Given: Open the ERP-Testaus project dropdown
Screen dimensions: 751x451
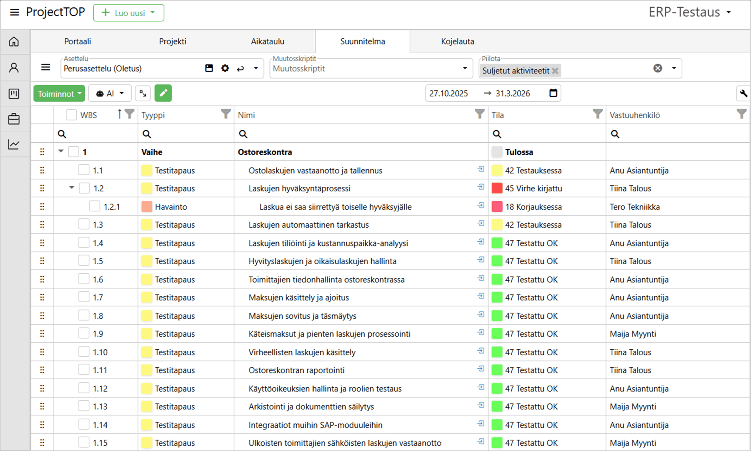Looking at the screenshot, I should coord(690,12).
